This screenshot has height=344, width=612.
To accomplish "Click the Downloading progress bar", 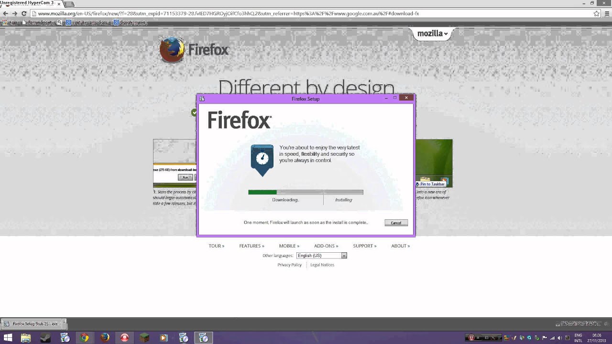I will pyautogui.click(x=285, y=192).
